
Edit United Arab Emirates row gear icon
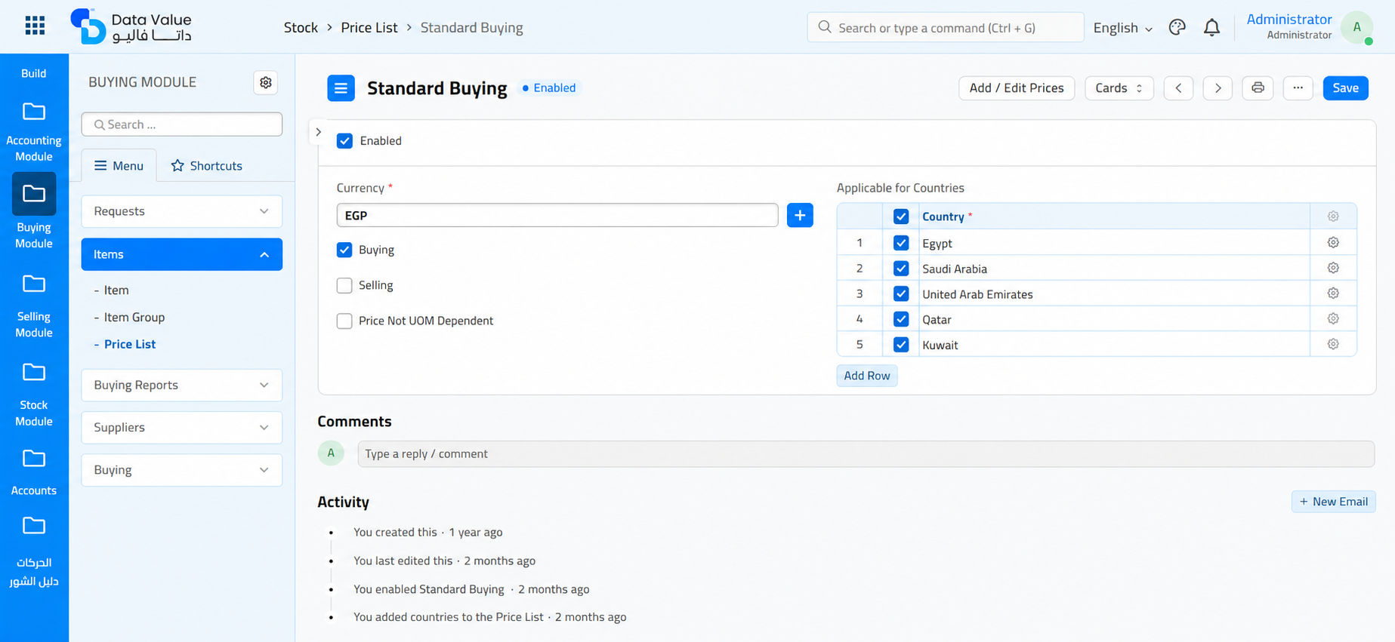(1333, 293)
